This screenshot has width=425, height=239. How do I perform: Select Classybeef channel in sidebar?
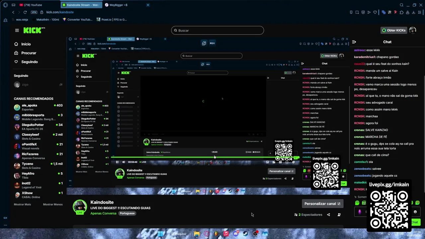[x=38, y=136]
